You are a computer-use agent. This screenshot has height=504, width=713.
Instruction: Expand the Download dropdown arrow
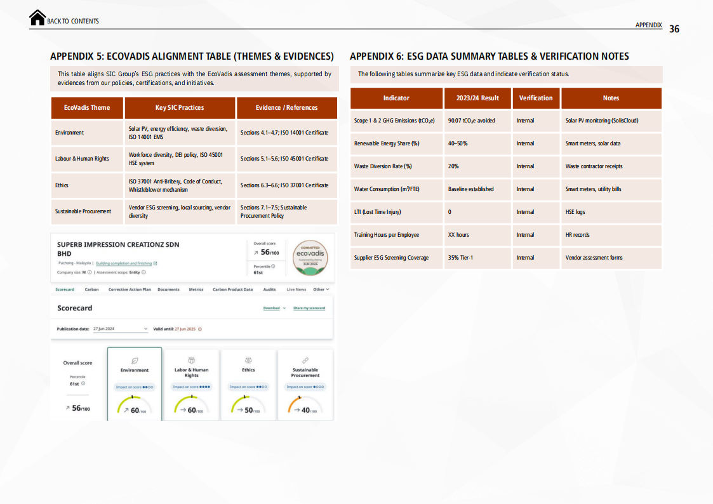click(x=284, y=308)
